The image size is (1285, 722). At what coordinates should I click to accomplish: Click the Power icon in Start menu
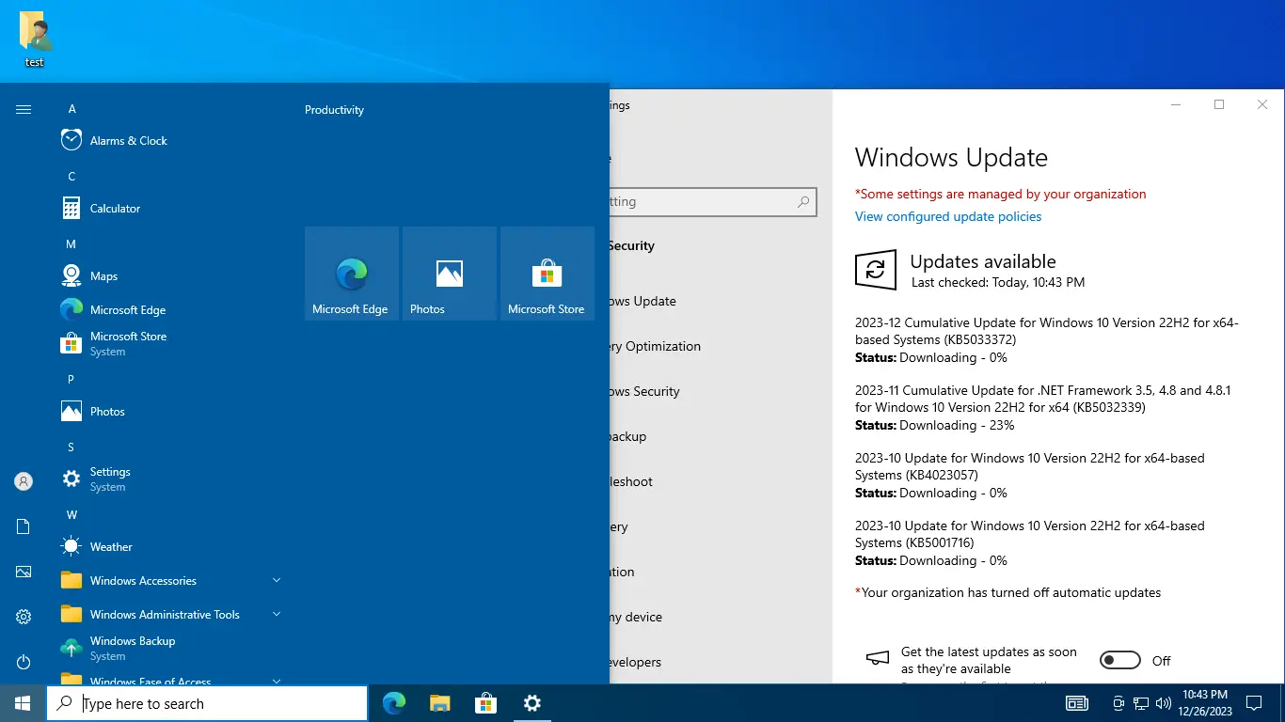point(24,662)
